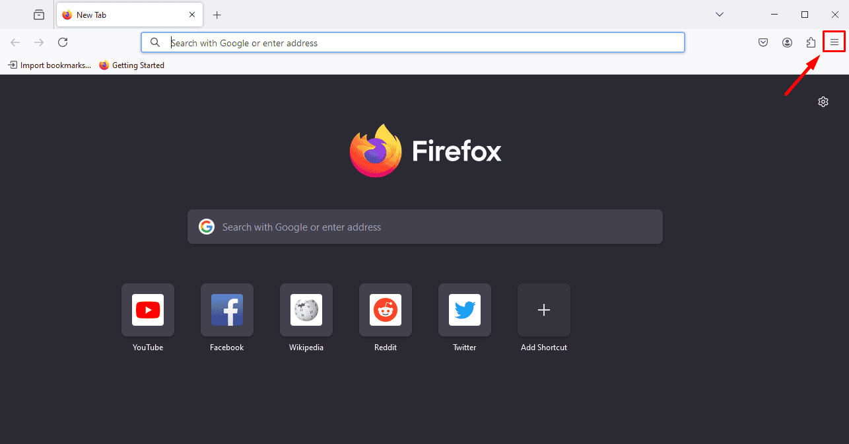
Task: Click the Google logo in the page search box
Action: coord(207,227)
